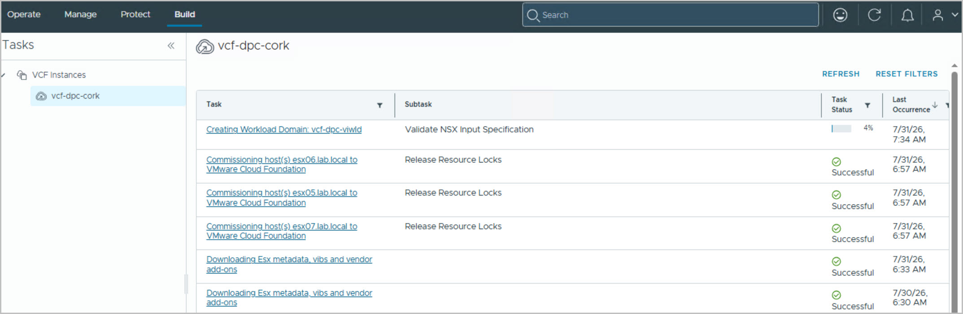
Task: Click success checkmark for esx06 task
Action: pyautogui.click(x=837, y=162)
